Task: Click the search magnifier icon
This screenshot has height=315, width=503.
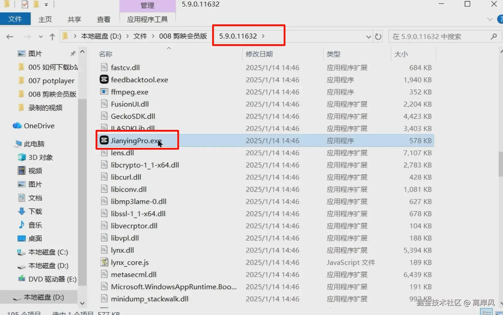Action: click(x=493, y=37)
